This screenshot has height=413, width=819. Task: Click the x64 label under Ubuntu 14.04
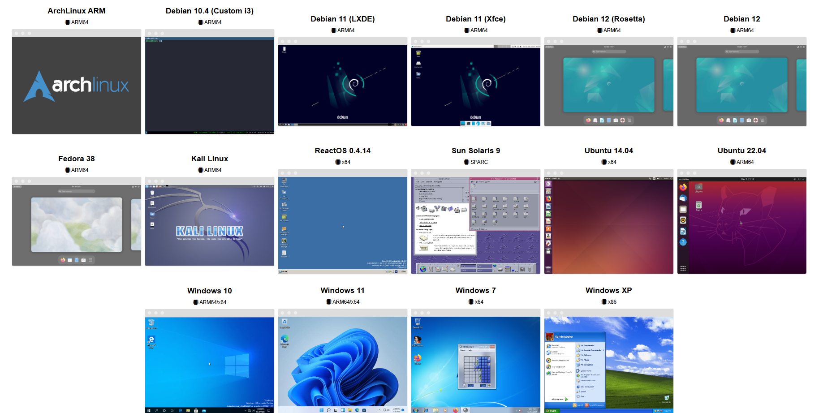point(612,162)
